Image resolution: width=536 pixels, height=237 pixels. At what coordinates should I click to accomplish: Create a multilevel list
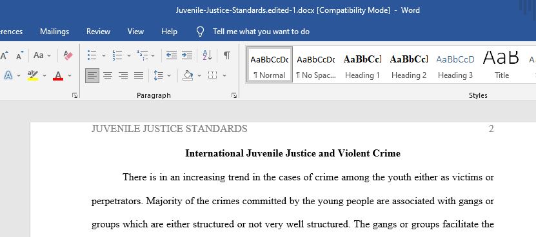(x=142, y=55)
